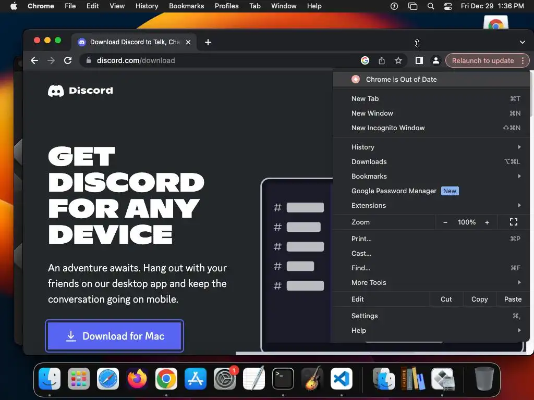Select Print... in the Chrome menu
This screenshot has height=400, width=534.
tap(431, 239)
